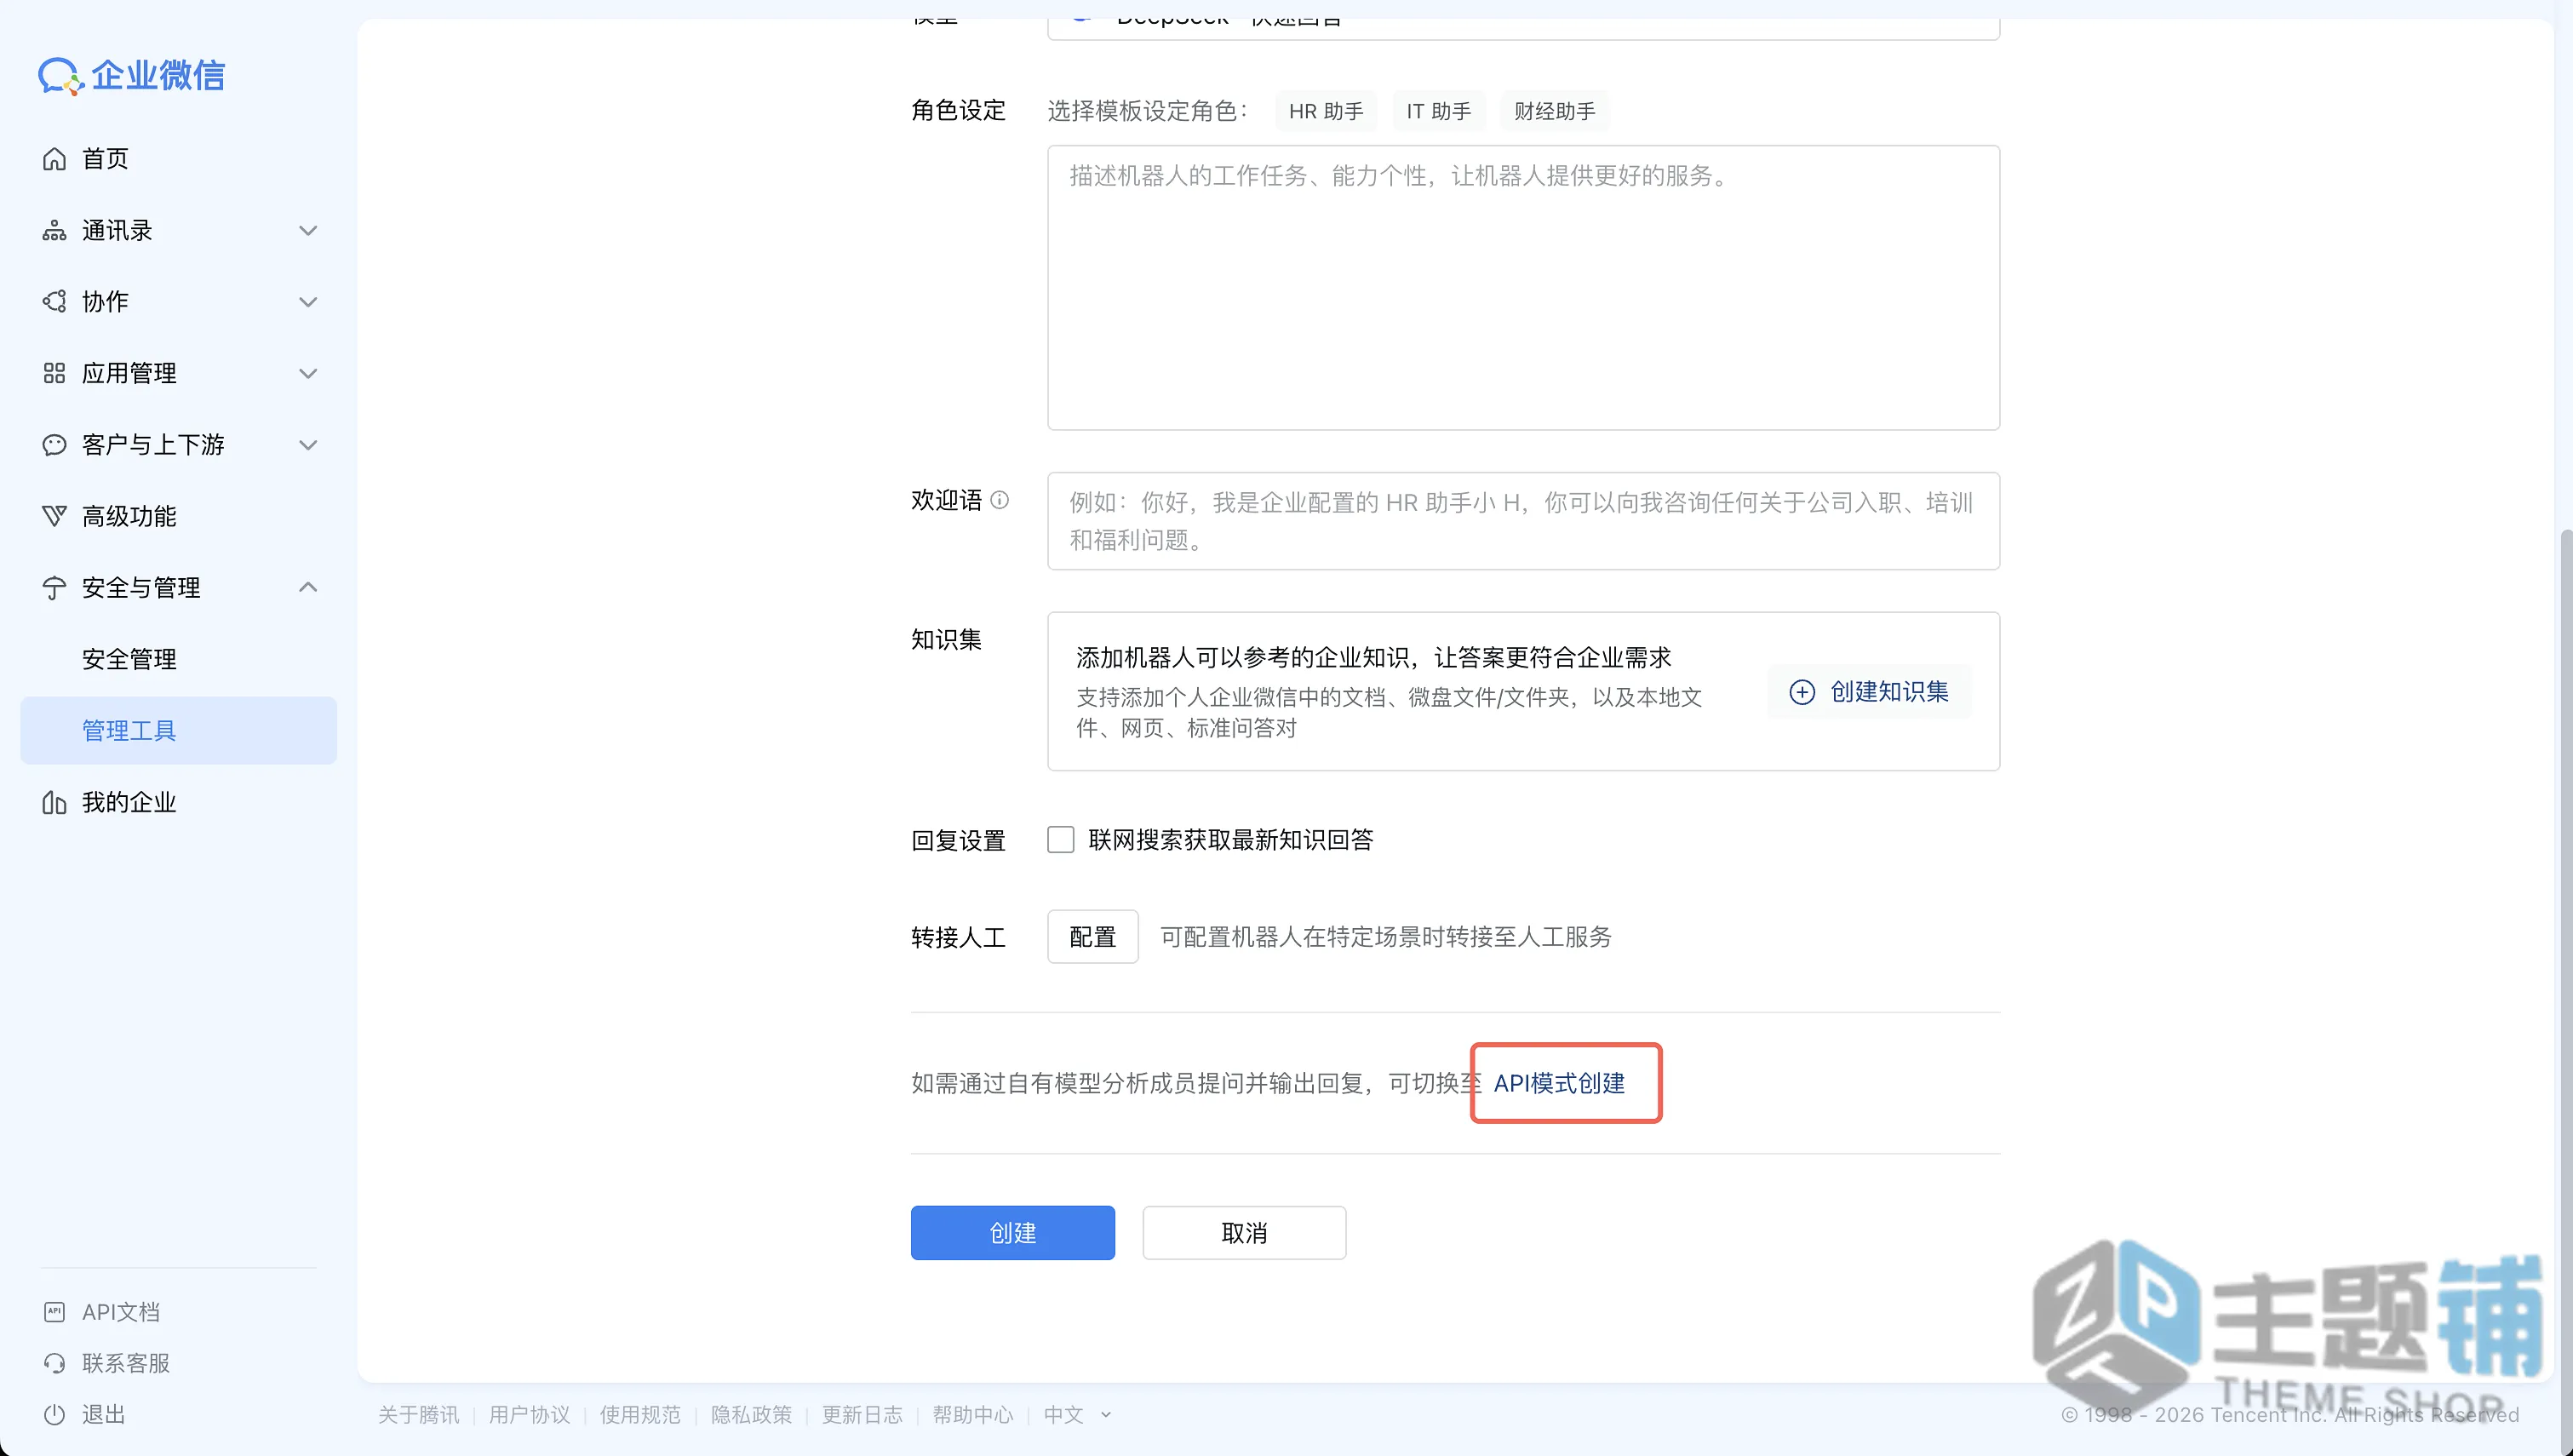Click the 应用管理 grid icon
Viewport: 2573px width, 1456px height.
point(54,374)
